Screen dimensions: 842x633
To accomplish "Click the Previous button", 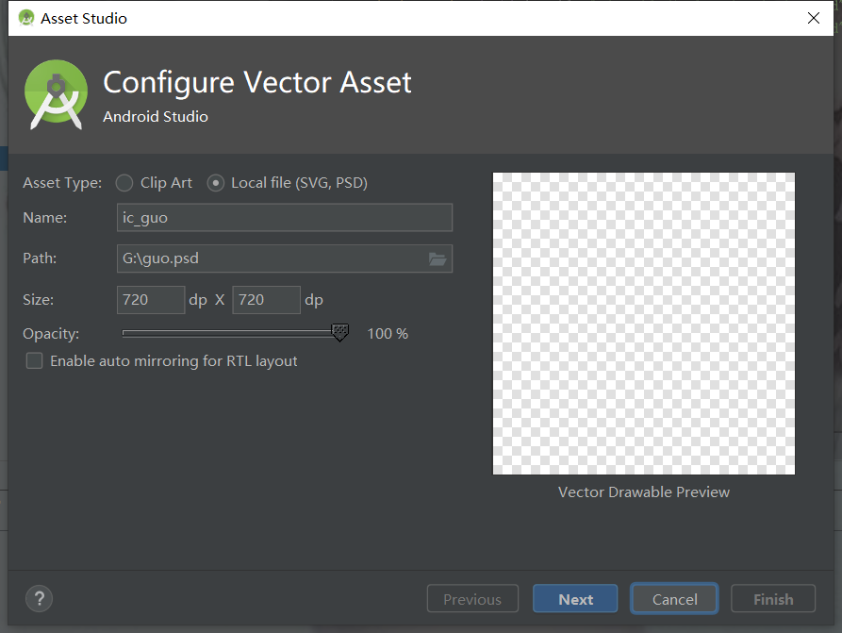I will tap(471, 598).
